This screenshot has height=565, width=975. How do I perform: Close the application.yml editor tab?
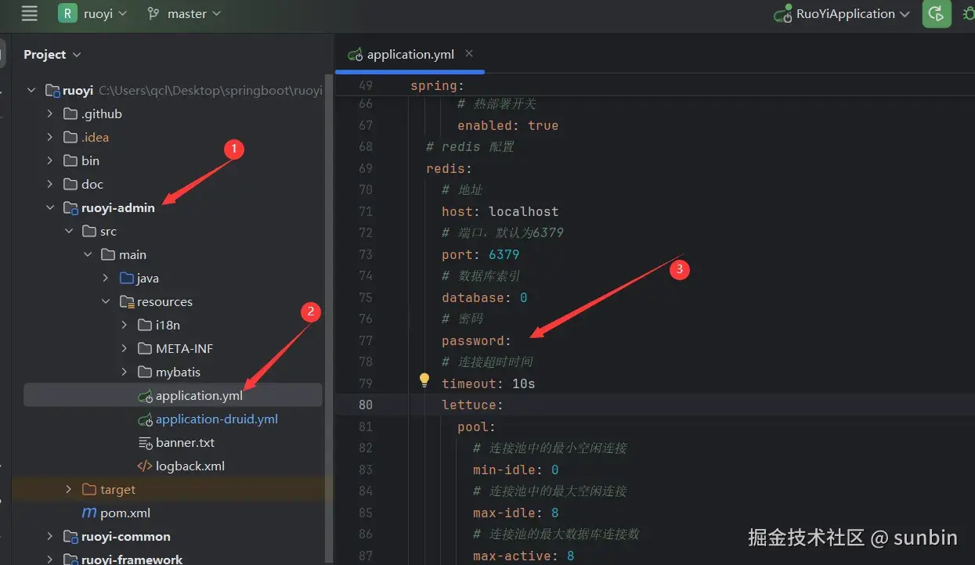469,54
